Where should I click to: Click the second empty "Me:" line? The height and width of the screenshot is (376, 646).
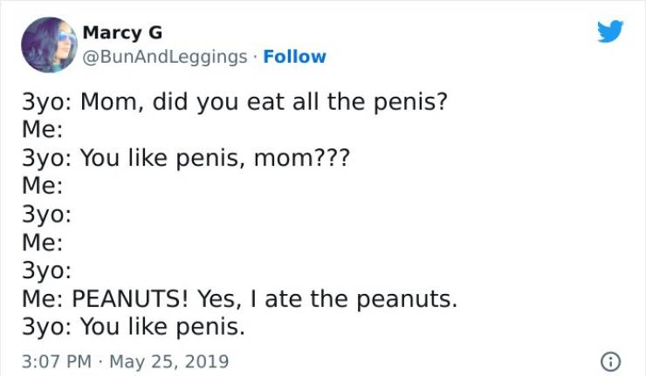point(44,187)
